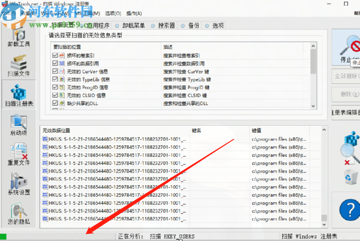The height and width of the screenshot is (241, 360).
Task: Click the 搜索和检查共享的DLL description cell
Action: tap(185, 103)
